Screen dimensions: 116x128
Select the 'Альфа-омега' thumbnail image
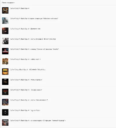5,92
